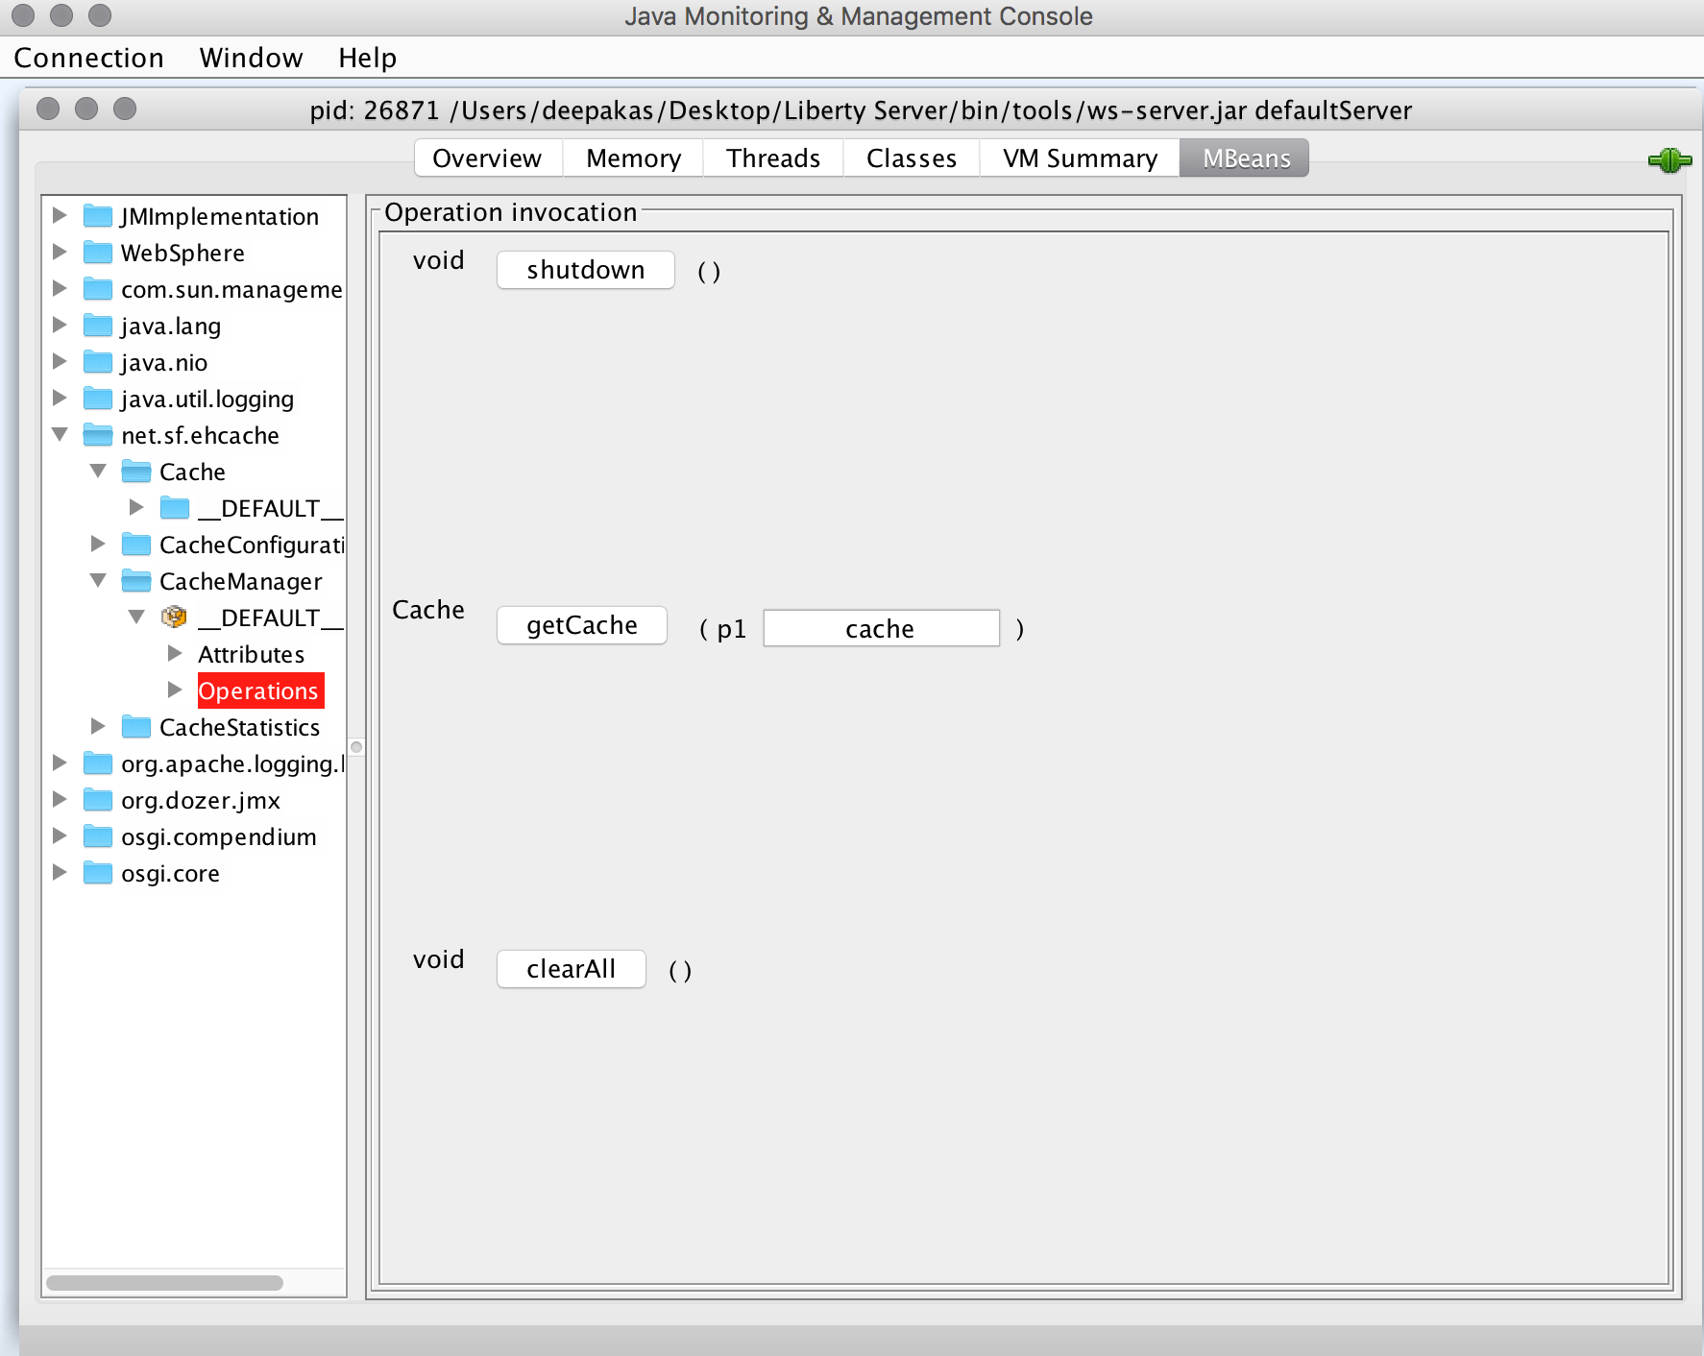Expand the Attributes tree node
This screenshot has height=1356, width=1704.
tap(175, 653)
